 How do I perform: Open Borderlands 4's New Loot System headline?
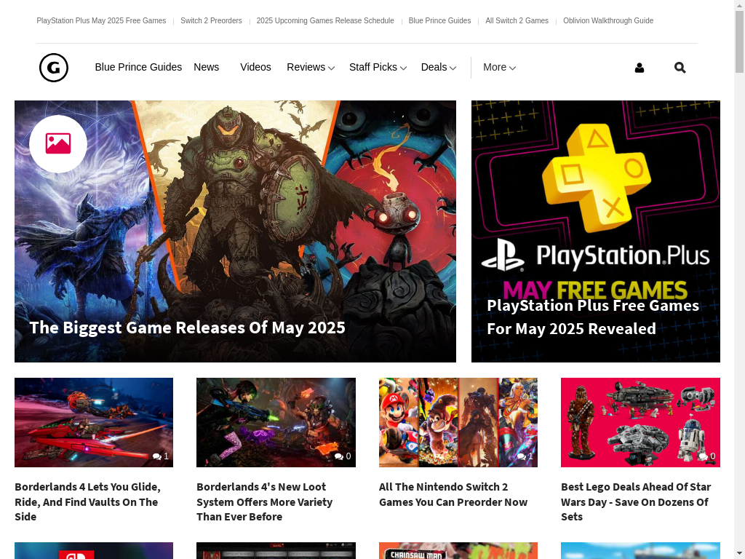[265, 501]
